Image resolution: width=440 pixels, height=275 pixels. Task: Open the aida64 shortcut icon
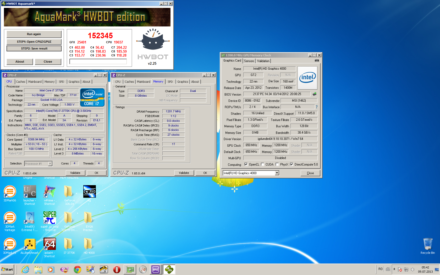(49, 247)
